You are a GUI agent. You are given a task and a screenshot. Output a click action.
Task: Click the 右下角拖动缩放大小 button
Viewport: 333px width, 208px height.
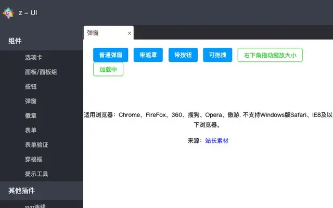click(x=270, y=55)
